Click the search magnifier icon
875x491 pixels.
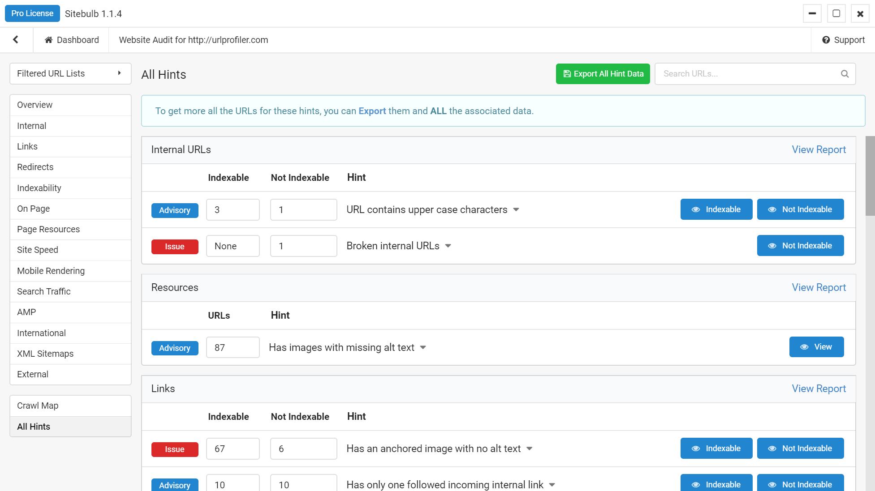(845, 74)
